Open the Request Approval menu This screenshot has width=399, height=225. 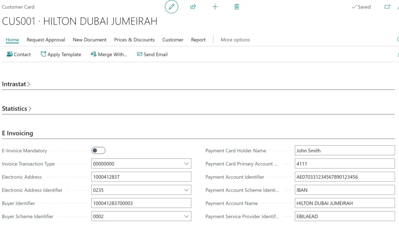pos(46,40)
